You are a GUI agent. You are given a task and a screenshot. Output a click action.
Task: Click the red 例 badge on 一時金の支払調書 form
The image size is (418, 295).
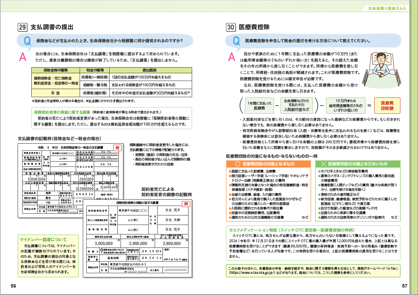coord(117,148)
